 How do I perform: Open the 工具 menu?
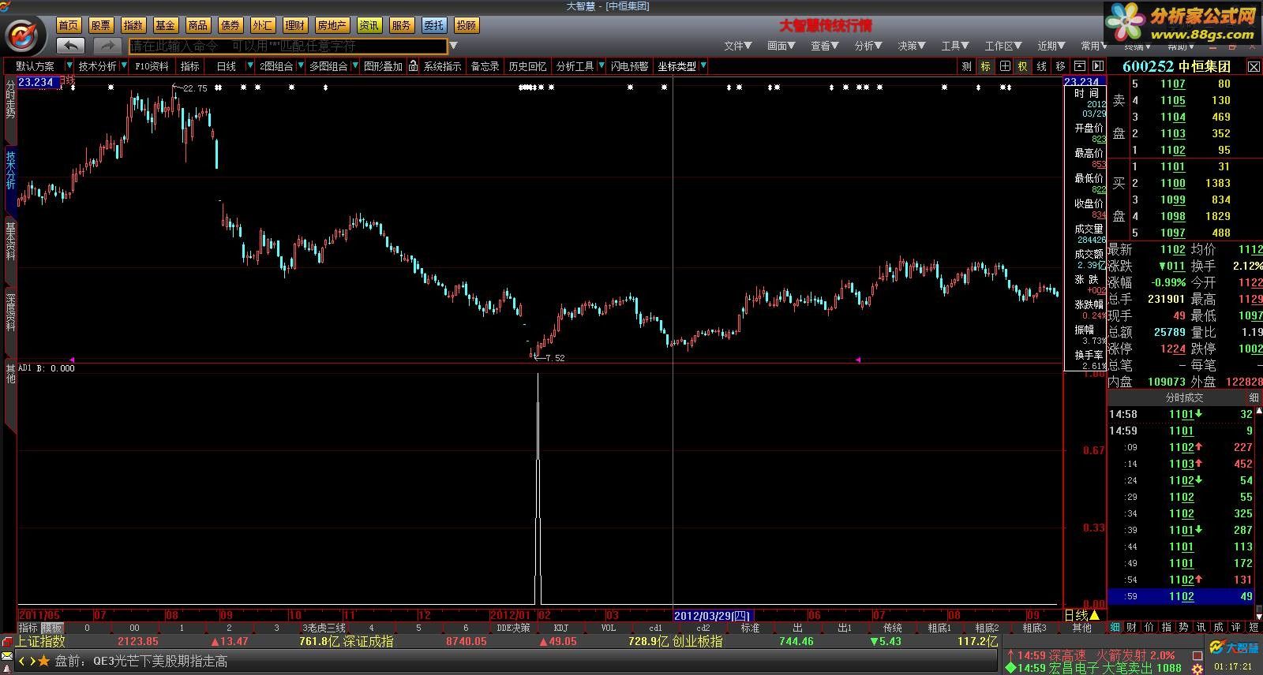[955, 46]
